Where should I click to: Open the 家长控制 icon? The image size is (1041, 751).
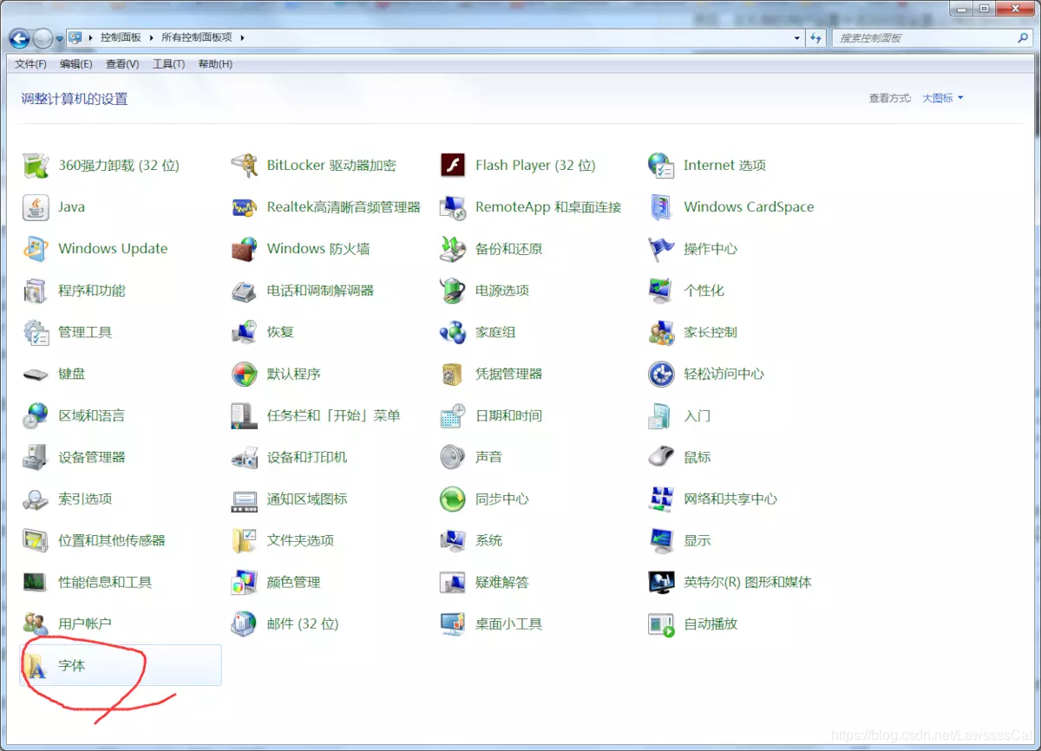click(x=661, y=331)
